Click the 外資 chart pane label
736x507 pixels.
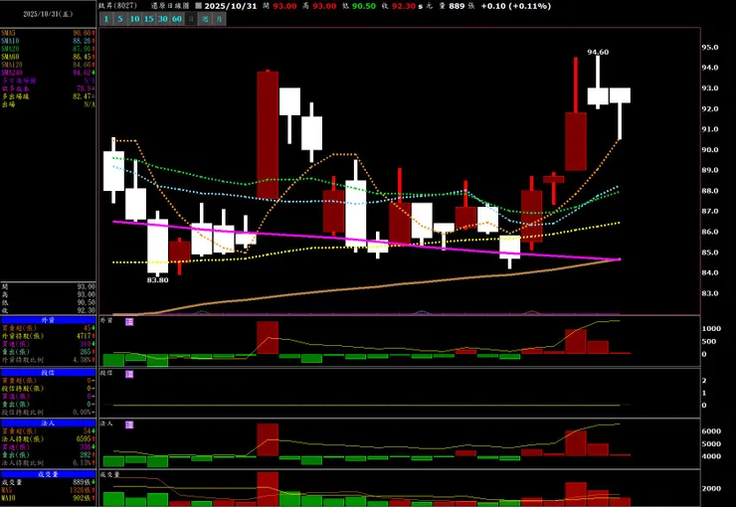(x=106, y=320)
